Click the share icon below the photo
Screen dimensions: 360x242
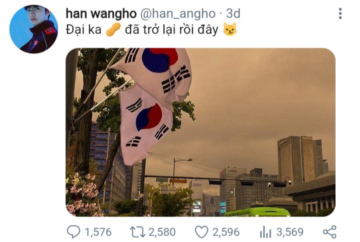[329, 232]
